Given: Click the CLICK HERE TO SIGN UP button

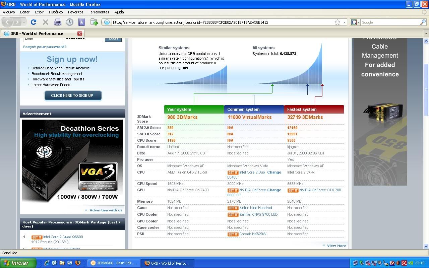Looking at the screenshot, I should click(x=72, y=95).
